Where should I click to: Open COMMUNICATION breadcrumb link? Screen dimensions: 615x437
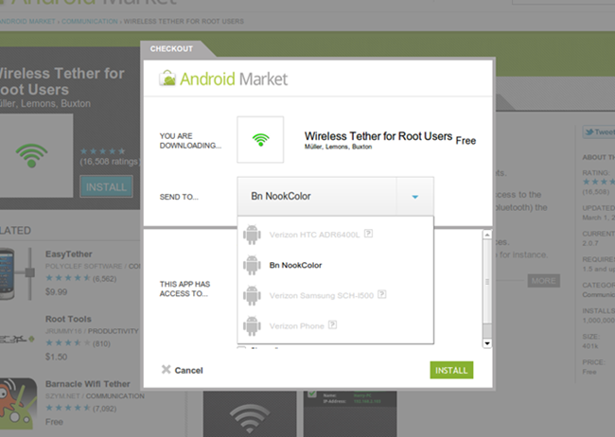click(x=90, y=21)
